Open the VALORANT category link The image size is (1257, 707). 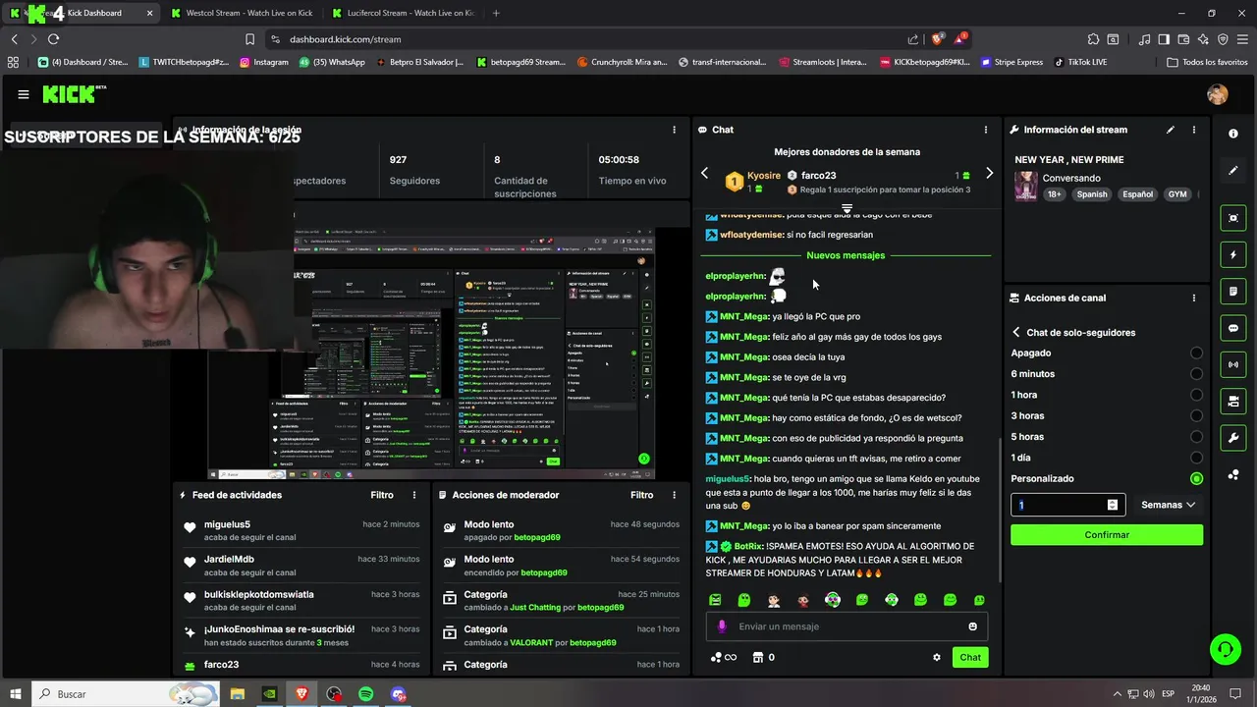(x=533, y=643)
